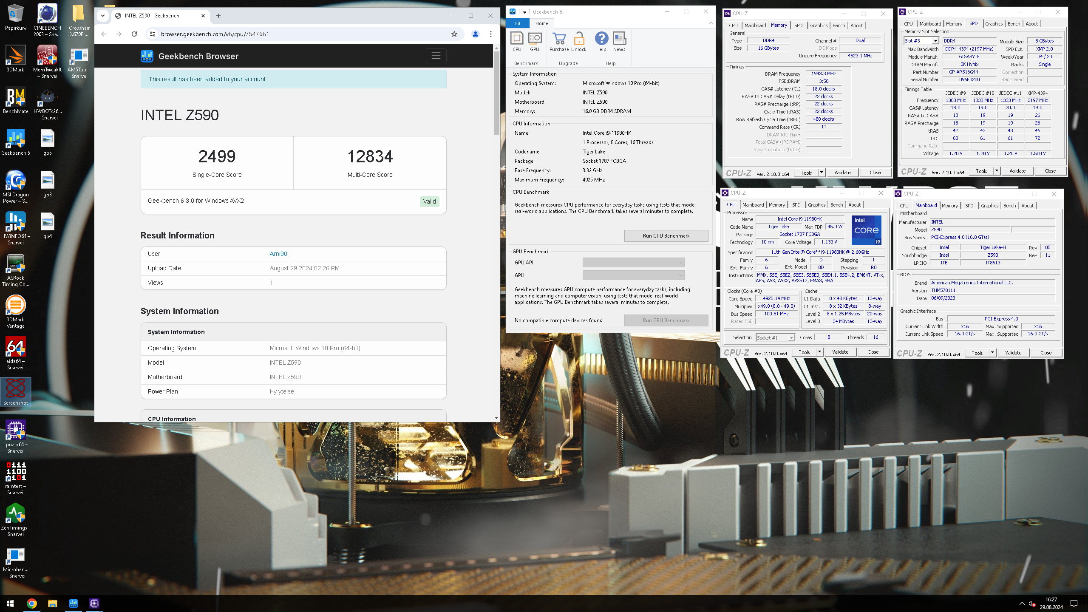Open the Geekbench Browser hamburger menu

(x=436, y=56)
